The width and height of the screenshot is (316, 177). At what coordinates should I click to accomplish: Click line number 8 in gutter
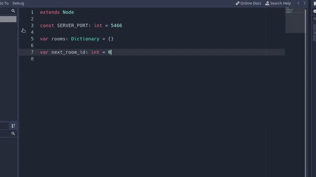click(x=32, y=59)
